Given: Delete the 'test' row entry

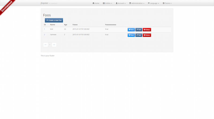Looking at the screenshot, I should click(147, 30).
